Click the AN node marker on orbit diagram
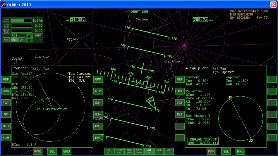The width and height of the screenshot is (278, 156). [251, 141]
